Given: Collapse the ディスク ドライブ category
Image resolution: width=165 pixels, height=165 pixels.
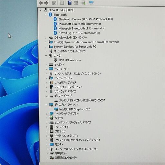Looking at the screenshot, I should point(46,96).
